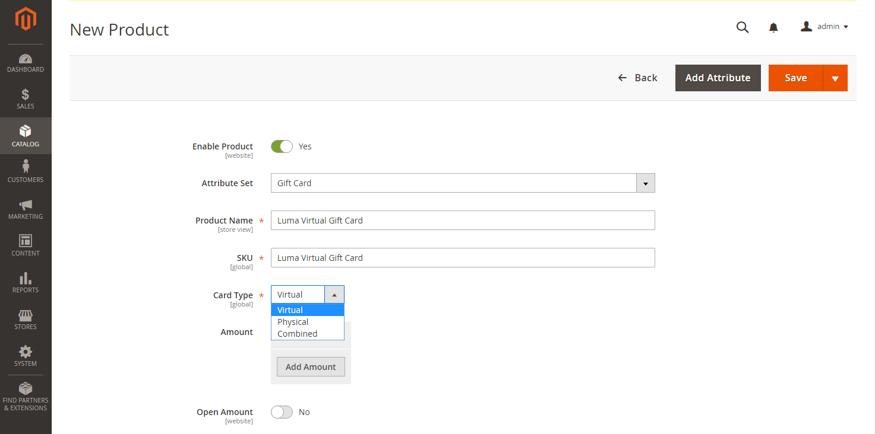Select Virtual in Card Type list

coord(308,310)
